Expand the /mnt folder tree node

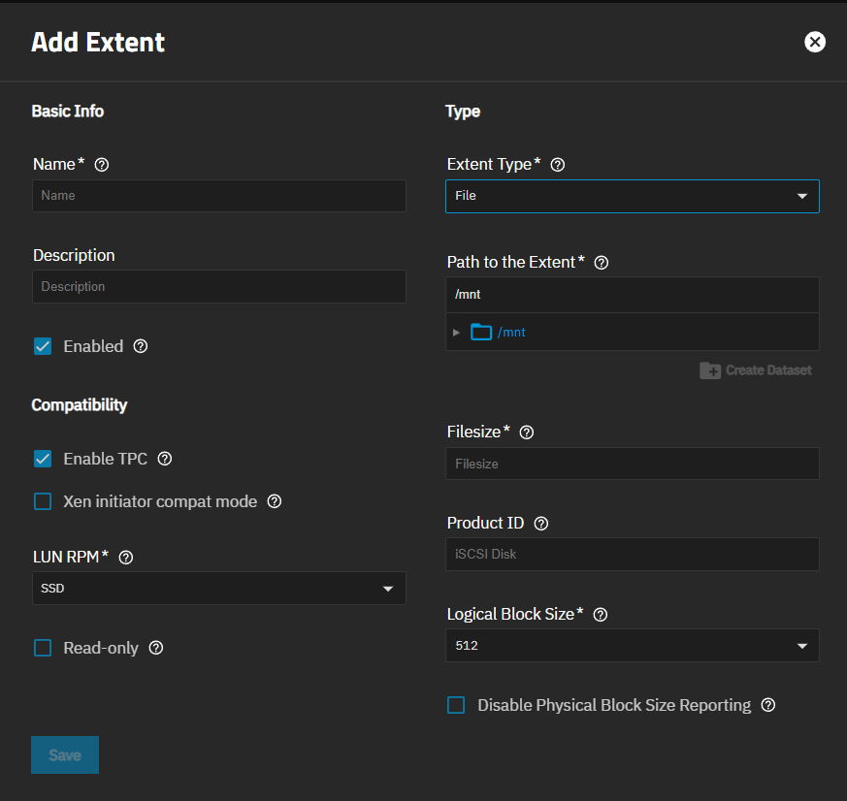coord(457,333)
